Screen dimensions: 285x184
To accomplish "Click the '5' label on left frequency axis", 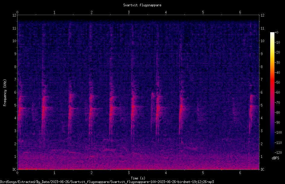I will click(15, 105).
